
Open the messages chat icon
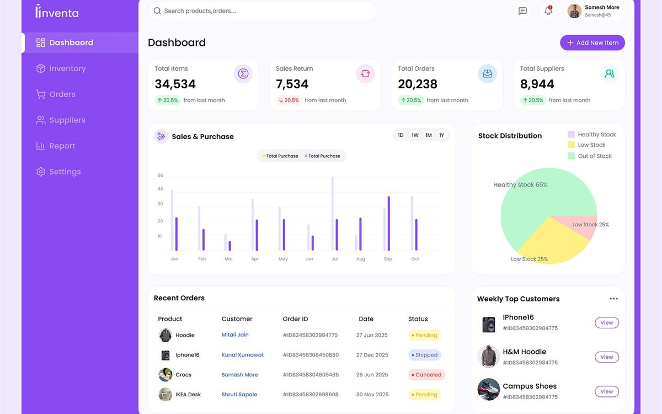[522, 11]
